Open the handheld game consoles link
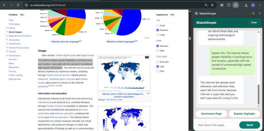 pos(62,79)
